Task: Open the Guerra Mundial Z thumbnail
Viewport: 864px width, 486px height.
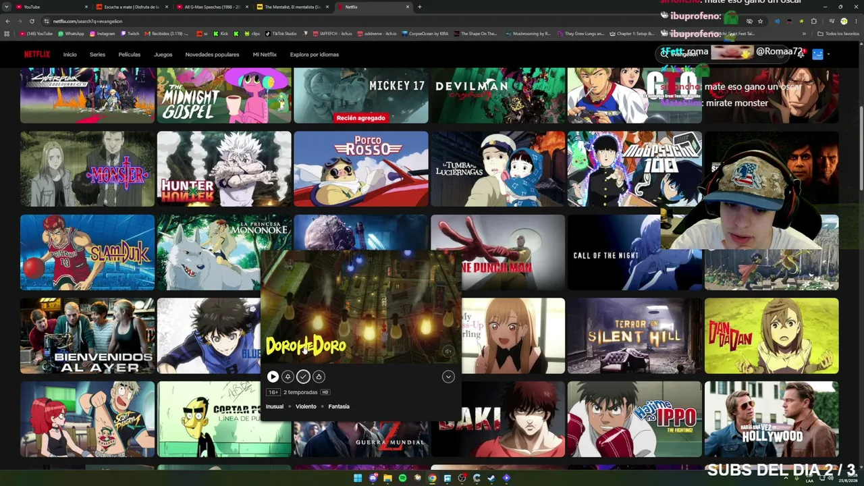Action: [361, 439]
